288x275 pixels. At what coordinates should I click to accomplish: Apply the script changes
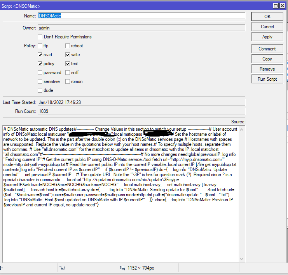tap(267, 37)
